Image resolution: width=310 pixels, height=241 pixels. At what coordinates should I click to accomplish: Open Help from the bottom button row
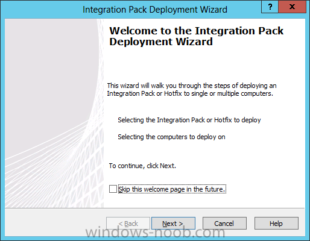coord(276,223)
